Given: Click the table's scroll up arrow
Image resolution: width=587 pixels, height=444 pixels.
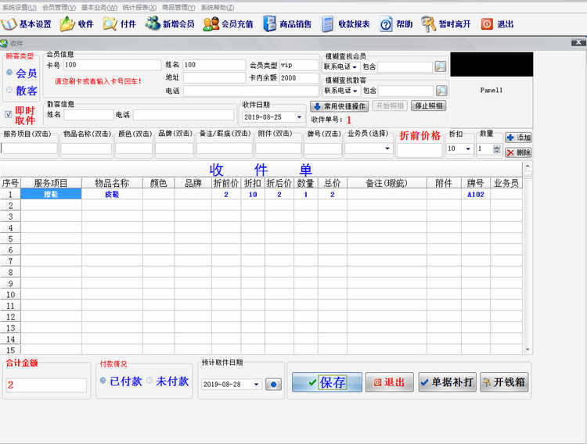Looking at the screenshot, I should (x=528, y=166).
